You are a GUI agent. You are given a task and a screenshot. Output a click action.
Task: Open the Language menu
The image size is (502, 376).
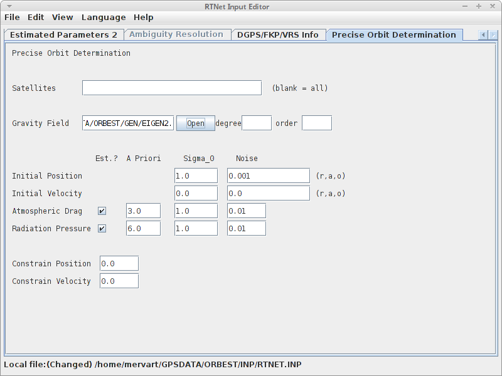pos(104,18)
